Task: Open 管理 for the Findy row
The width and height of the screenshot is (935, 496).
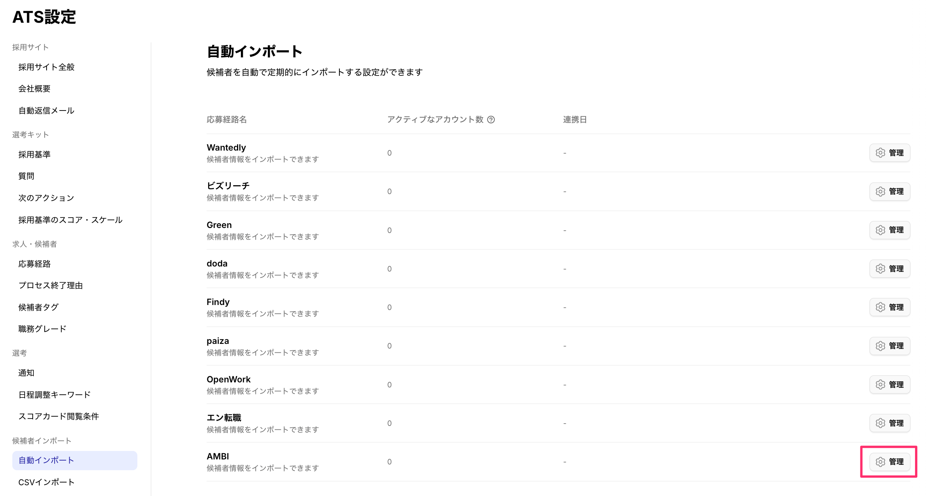Action: [890, 307]
